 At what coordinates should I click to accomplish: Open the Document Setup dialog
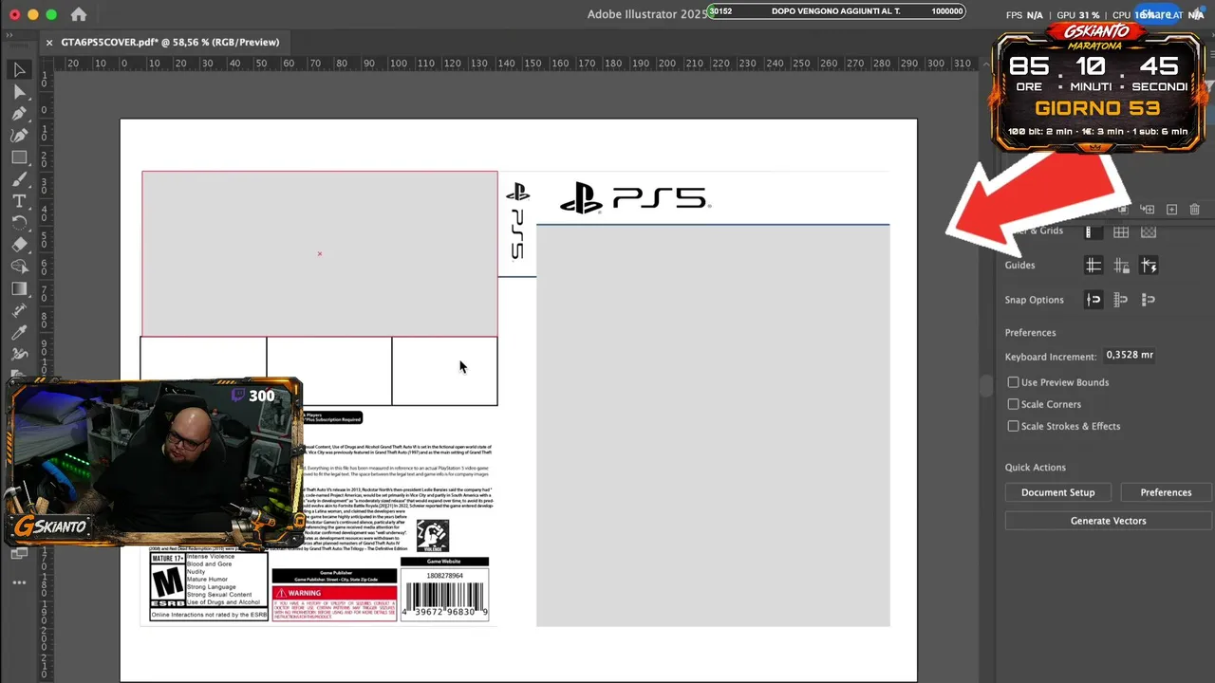point(1057,492)
